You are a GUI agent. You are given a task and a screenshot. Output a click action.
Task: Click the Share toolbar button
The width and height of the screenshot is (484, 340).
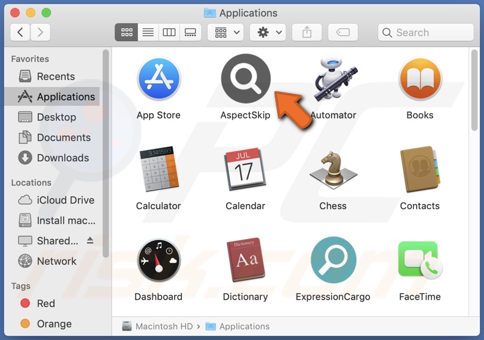pyautogui.click(x=307, y=32)
